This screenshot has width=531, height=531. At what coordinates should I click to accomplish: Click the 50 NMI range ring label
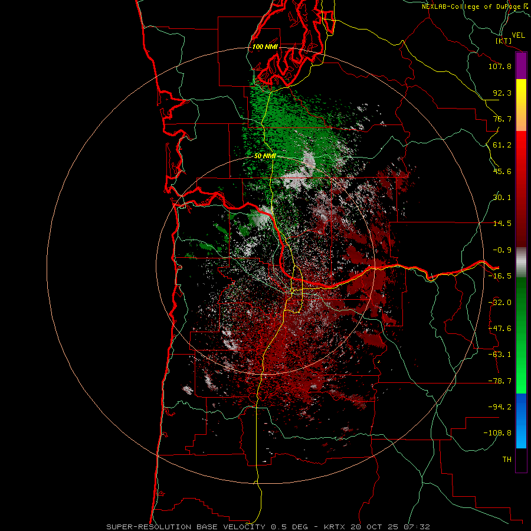coord(265,156)
